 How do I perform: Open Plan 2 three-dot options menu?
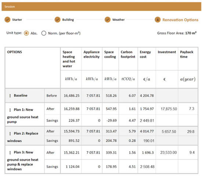click(x=10, y=134)
